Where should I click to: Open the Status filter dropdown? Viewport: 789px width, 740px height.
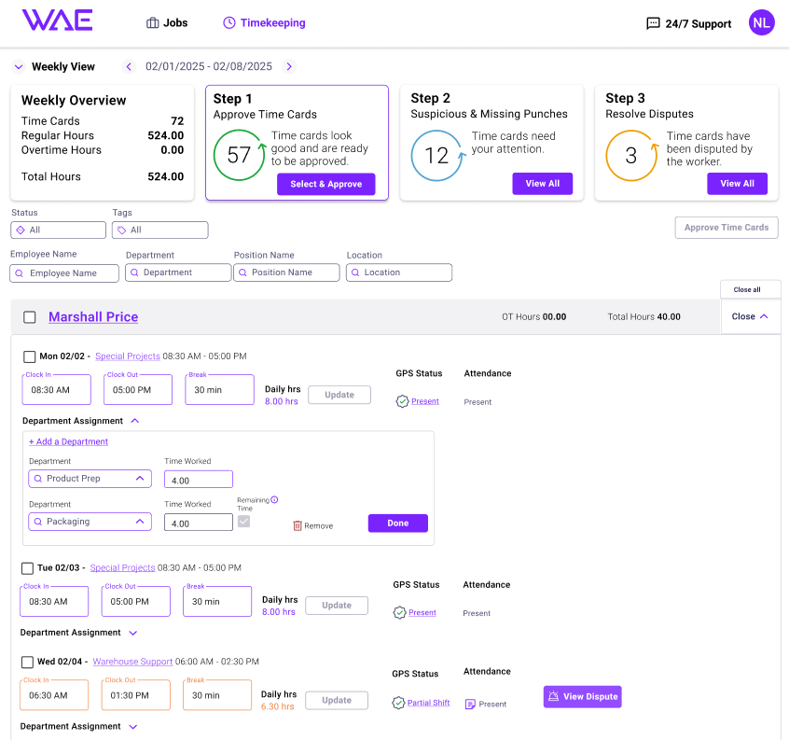click(59, 230)
